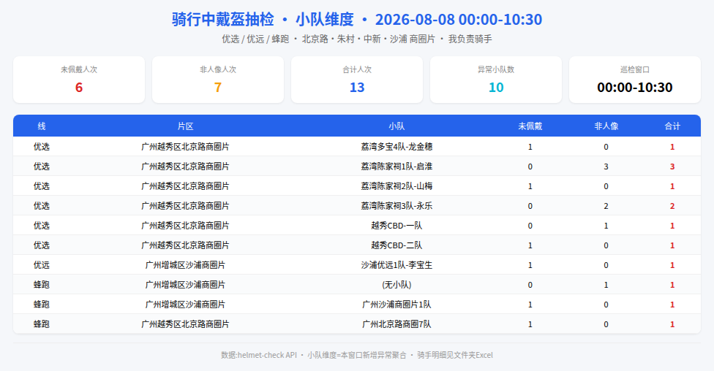
Task: Click 蜂跑 in the 广州北京路商圈7队 row
Action: coord(42,324)
